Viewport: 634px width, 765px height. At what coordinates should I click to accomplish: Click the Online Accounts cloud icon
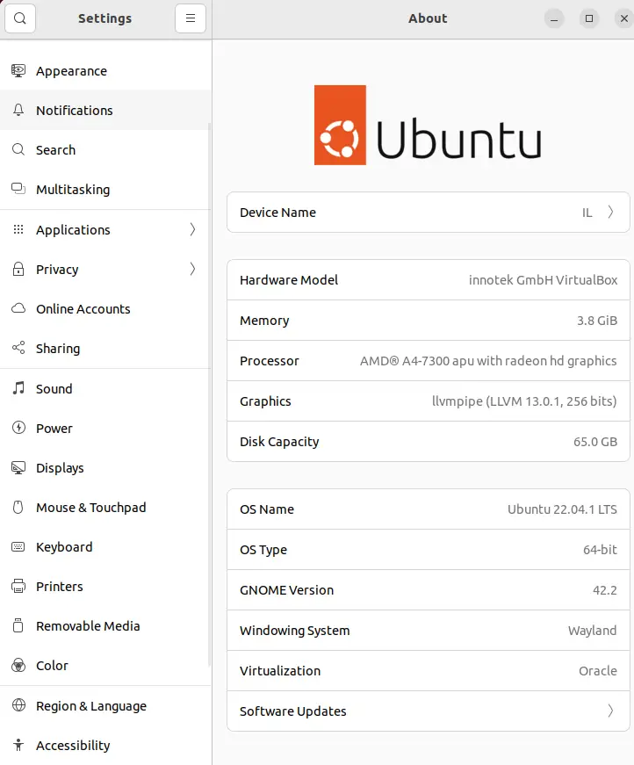18,308
